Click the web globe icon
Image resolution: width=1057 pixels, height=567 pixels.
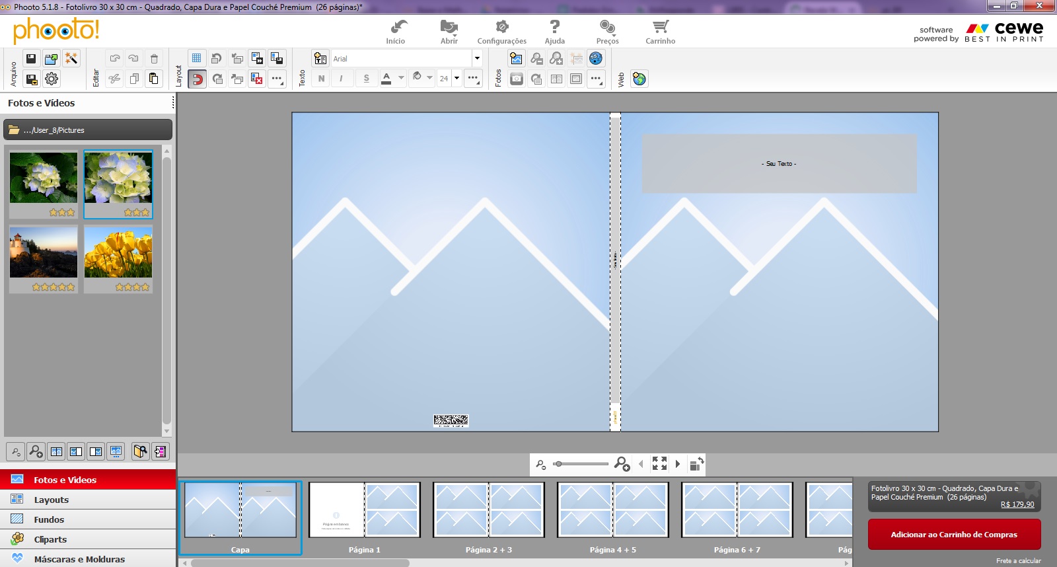click(x=639, y=79)
